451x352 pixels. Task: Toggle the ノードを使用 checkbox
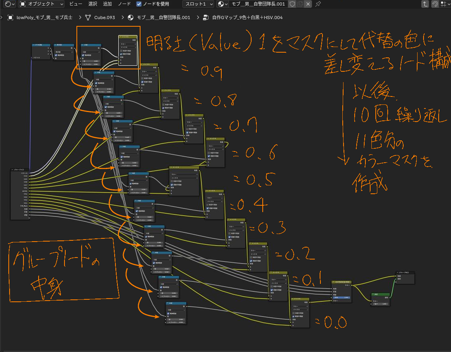[x=139, y=4]
